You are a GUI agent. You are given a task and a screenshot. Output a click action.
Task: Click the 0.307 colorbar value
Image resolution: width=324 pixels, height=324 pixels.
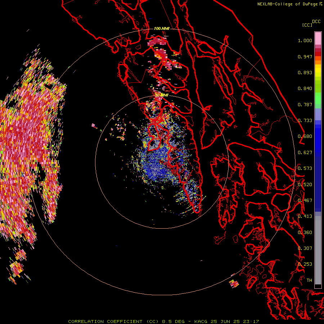305,248
